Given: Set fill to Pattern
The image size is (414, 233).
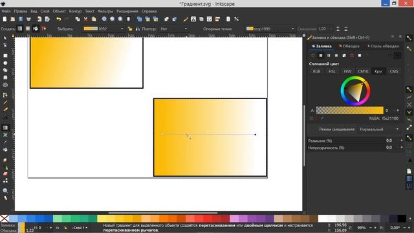Looking at the screenshot, I should tap(352, 56).
